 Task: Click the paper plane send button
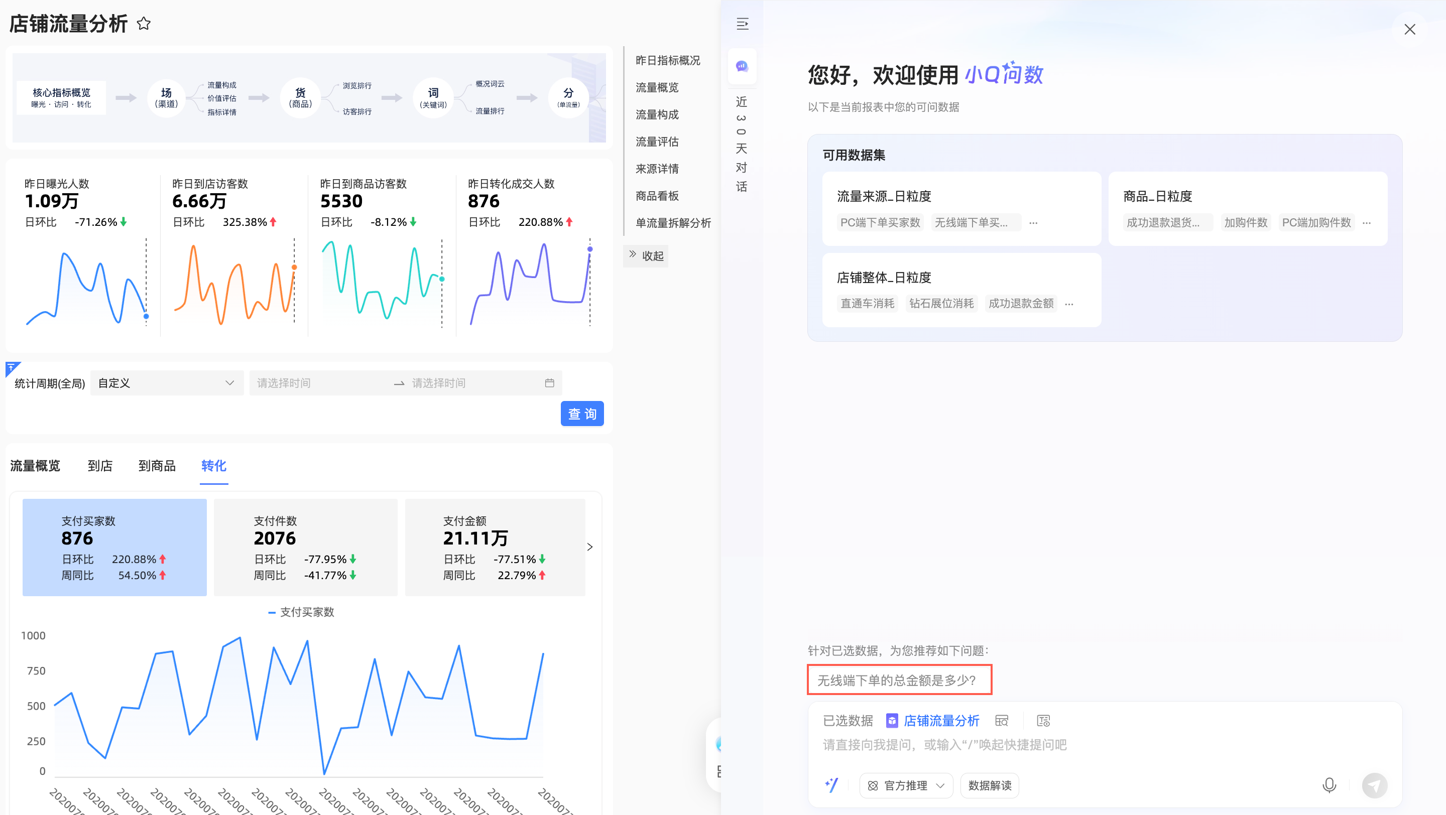[1374, 785]
